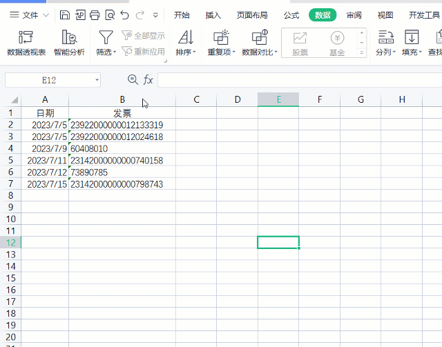Screen dimensions: 442x347
Task: Click the select-all corner triangle
Action: coord(14,100)
